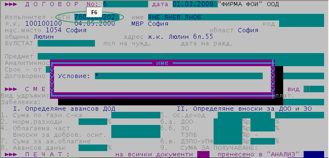Click the first Ос.доход field
Screen dimensions: 329x158
(244, 115)
